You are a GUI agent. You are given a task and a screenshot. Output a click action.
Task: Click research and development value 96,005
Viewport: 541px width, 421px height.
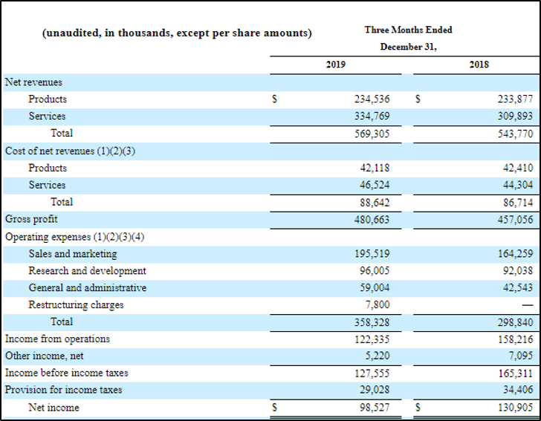click(x=375, y=271)
